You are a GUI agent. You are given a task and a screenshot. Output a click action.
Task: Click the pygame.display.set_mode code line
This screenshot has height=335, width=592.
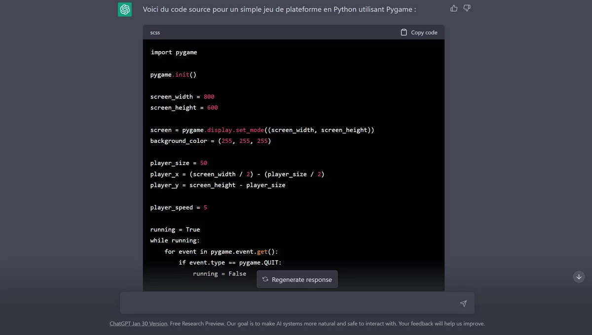point(262,130)
